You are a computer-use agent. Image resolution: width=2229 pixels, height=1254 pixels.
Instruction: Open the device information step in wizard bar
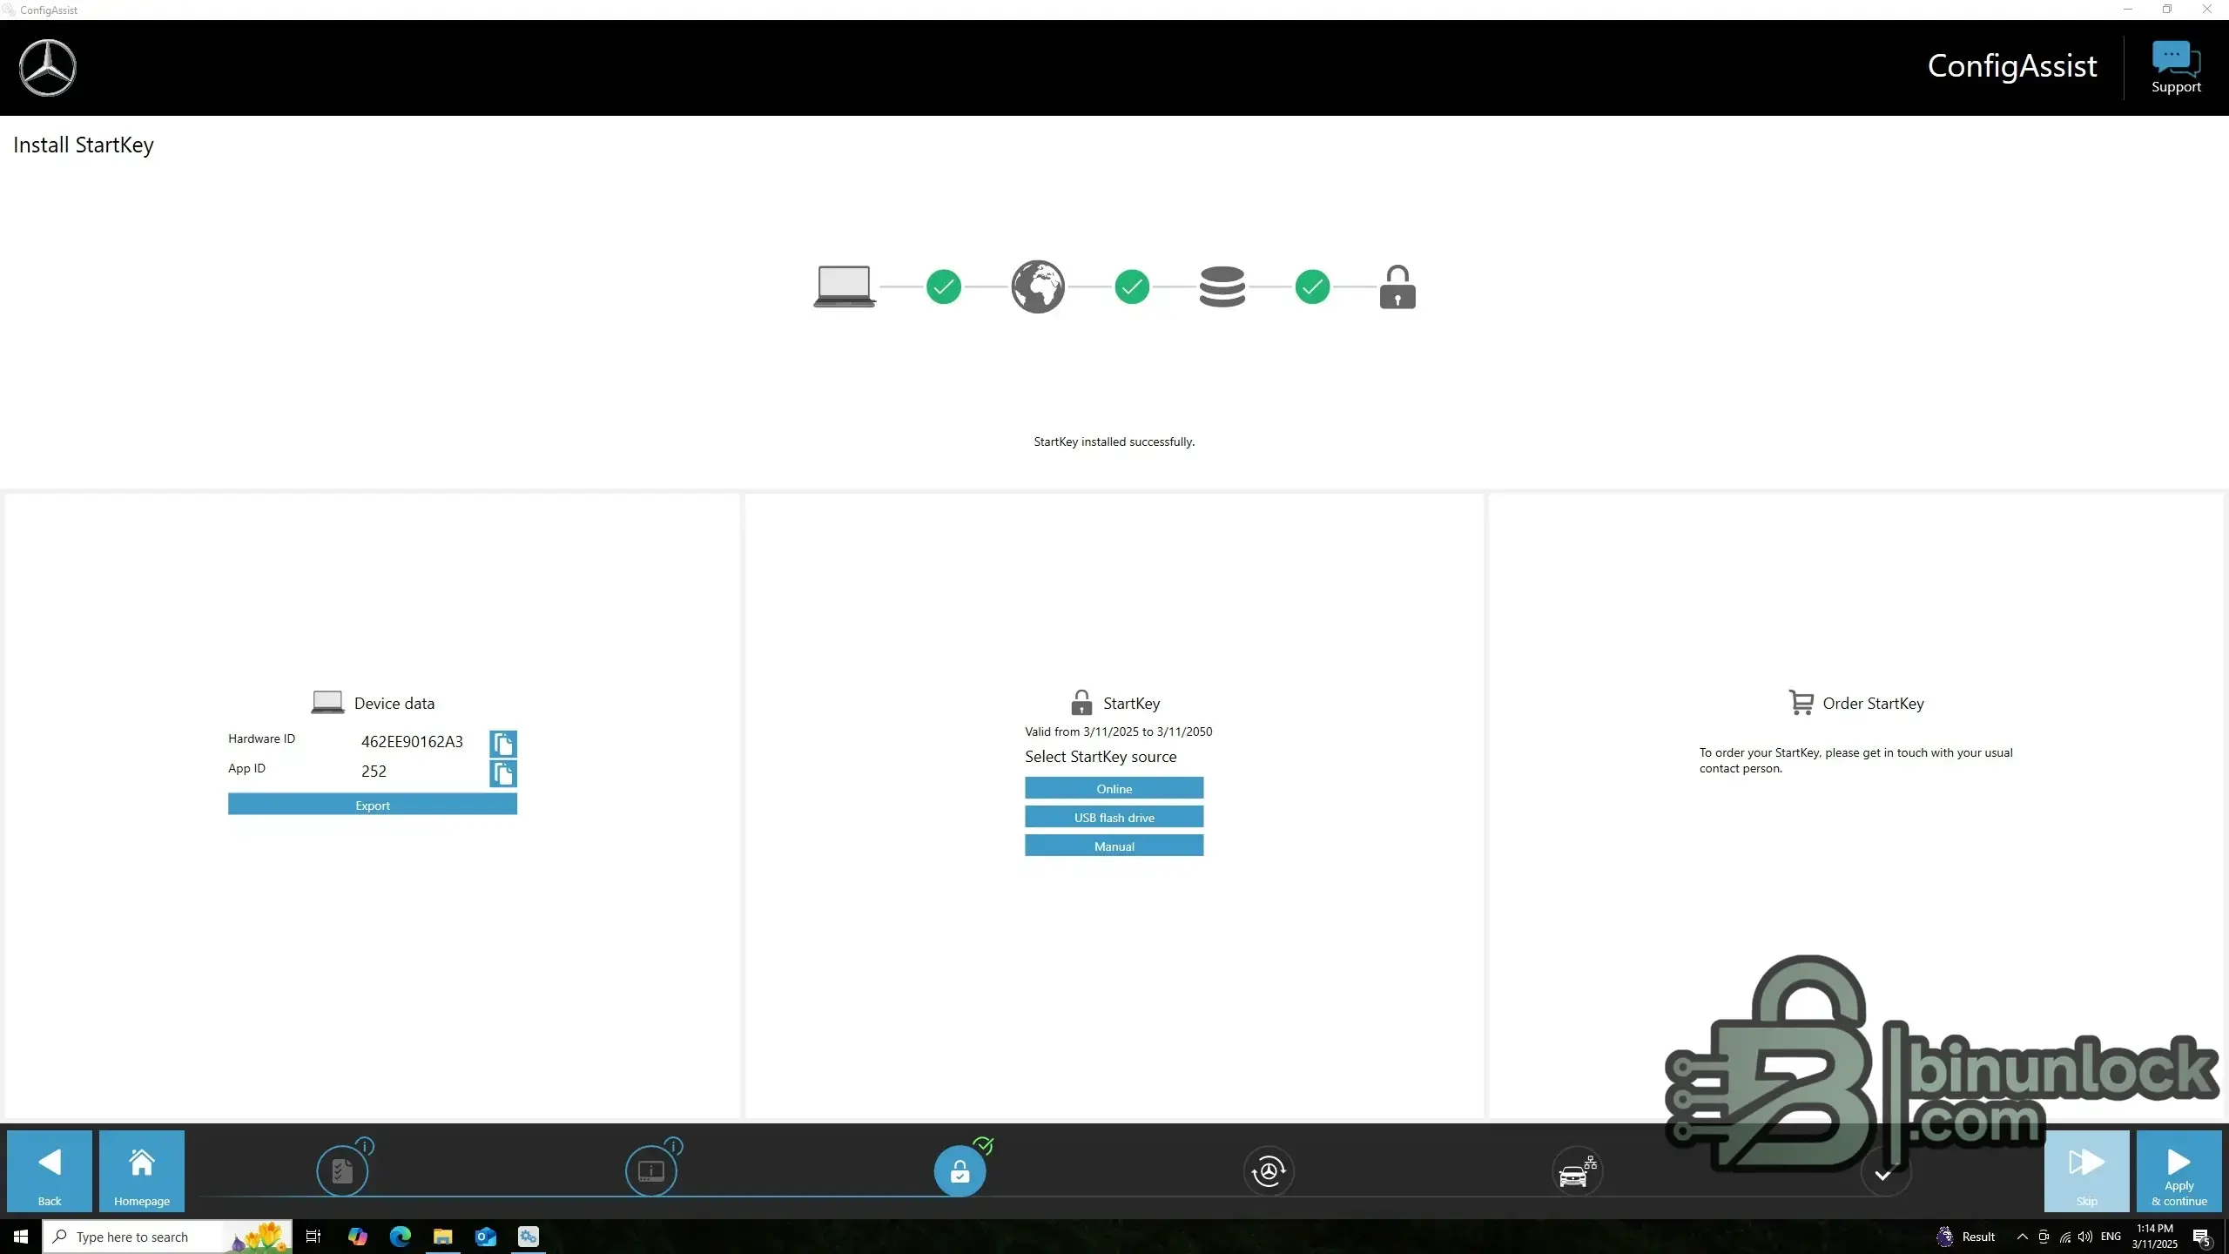[651, 1170]
